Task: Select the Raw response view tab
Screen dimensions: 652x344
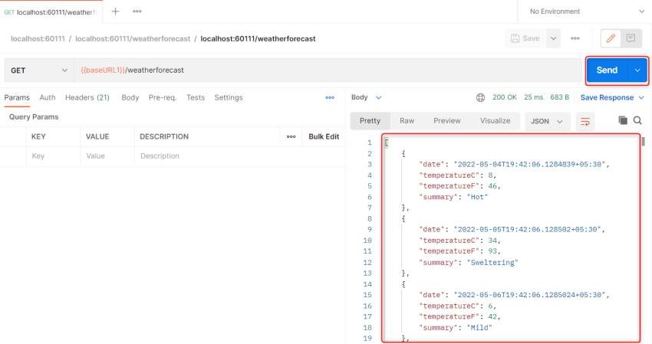Action: [x=407, y=121]
